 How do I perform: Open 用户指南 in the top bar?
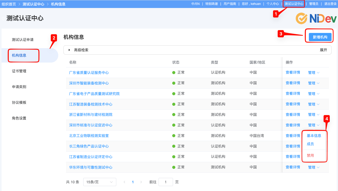coord(230,4)
